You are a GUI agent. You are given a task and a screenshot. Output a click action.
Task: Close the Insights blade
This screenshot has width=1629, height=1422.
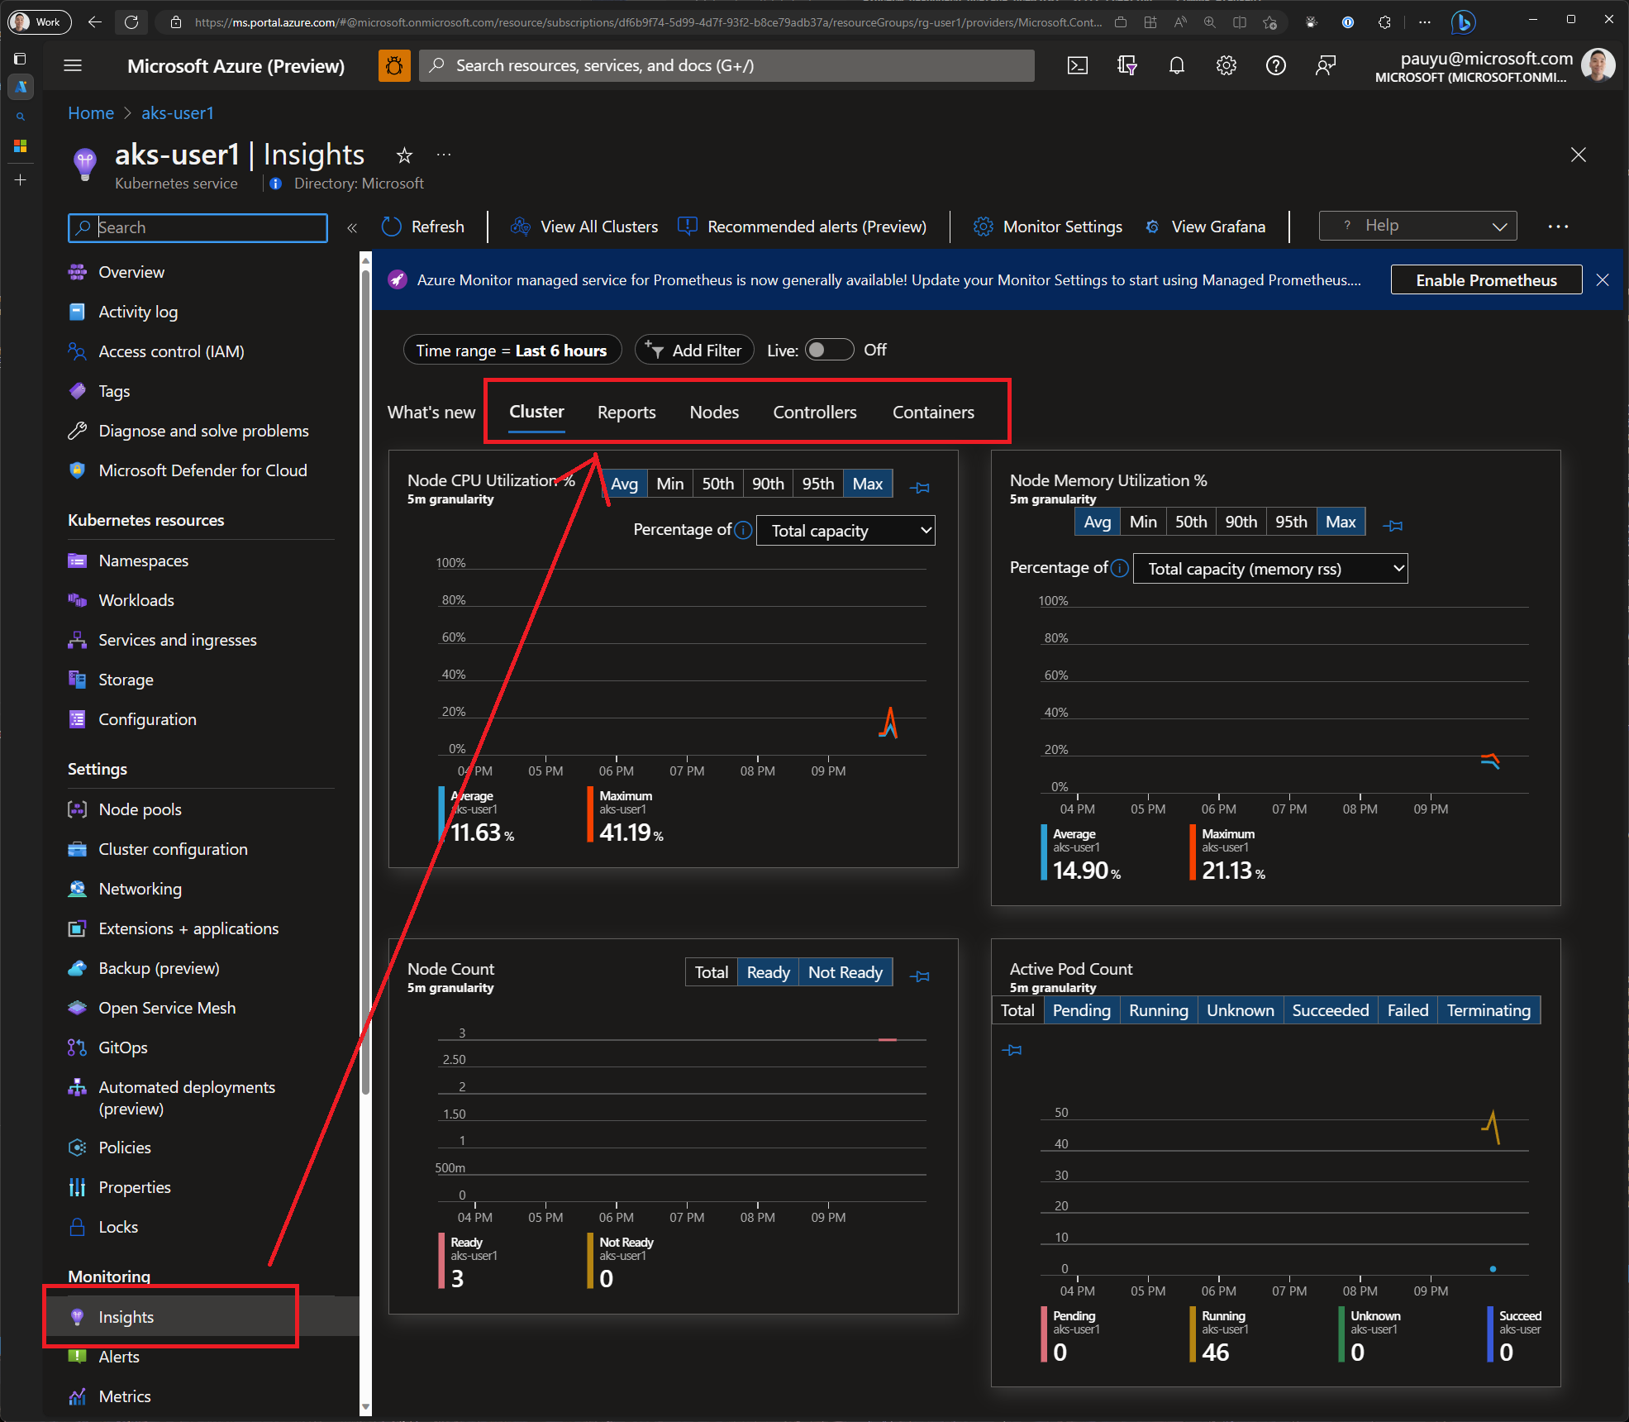(1579, 155)
